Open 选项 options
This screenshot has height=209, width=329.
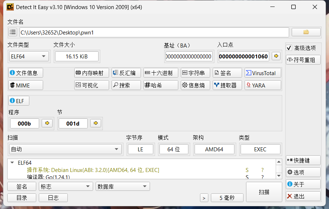[303, 172]
